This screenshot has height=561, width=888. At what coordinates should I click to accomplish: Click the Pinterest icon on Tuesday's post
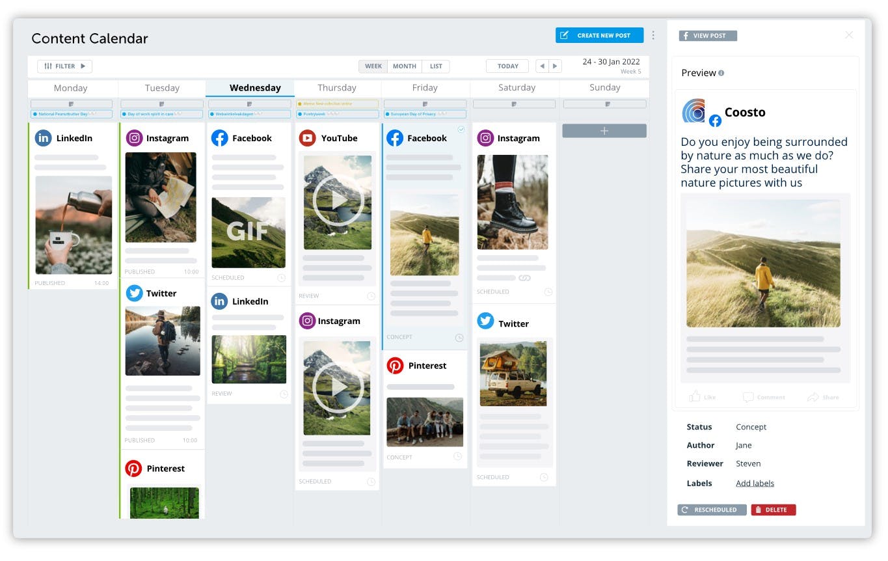[133, 469]
